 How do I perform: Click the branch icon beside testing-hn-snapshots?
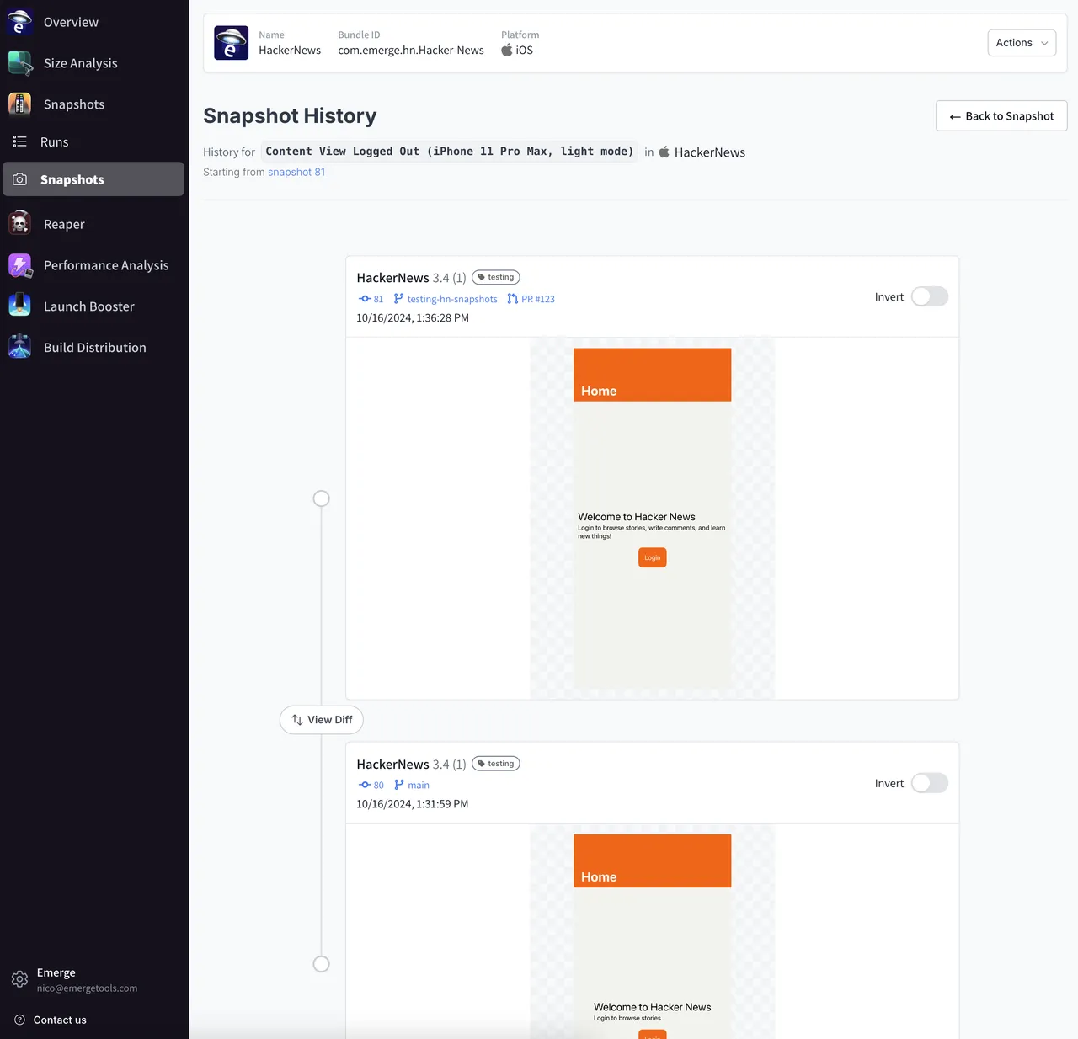click(x=398, y=299)
